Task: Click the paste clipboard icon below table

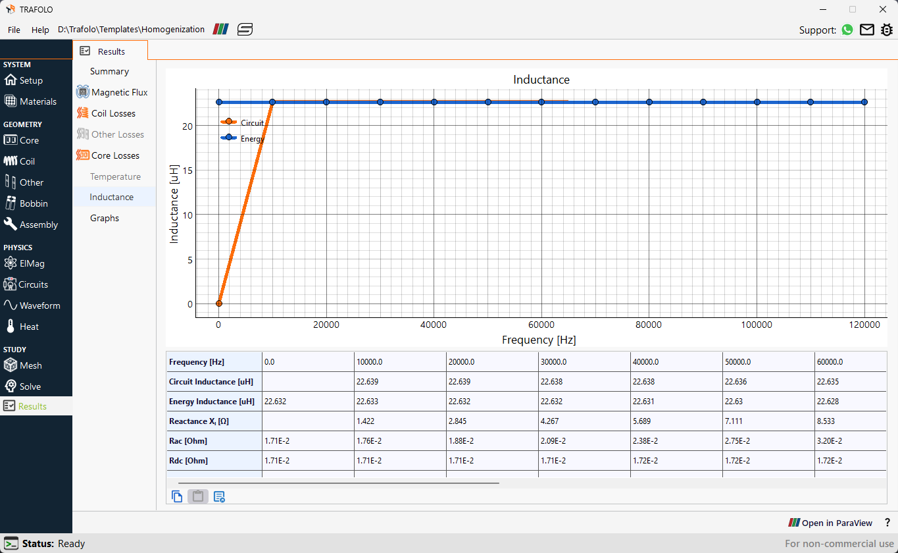Action: [198, 496]
